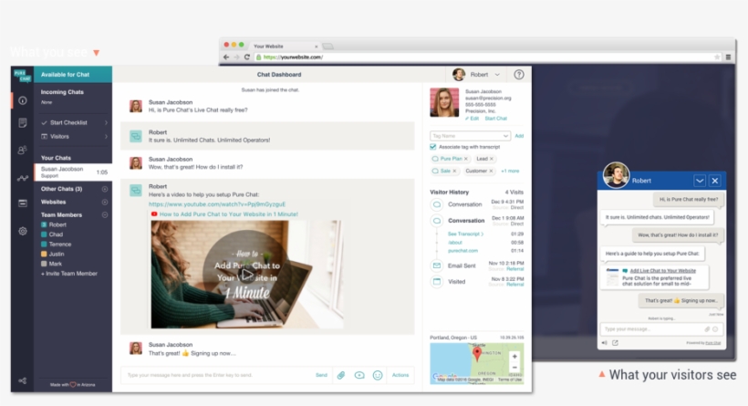
Task: Expand the Websites section
Action: click(105, 202)
